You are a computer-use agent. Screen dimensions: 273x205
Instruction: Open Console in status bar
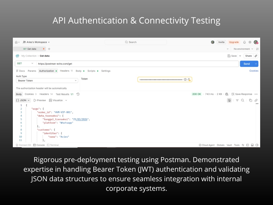click(x=39, y=145)
